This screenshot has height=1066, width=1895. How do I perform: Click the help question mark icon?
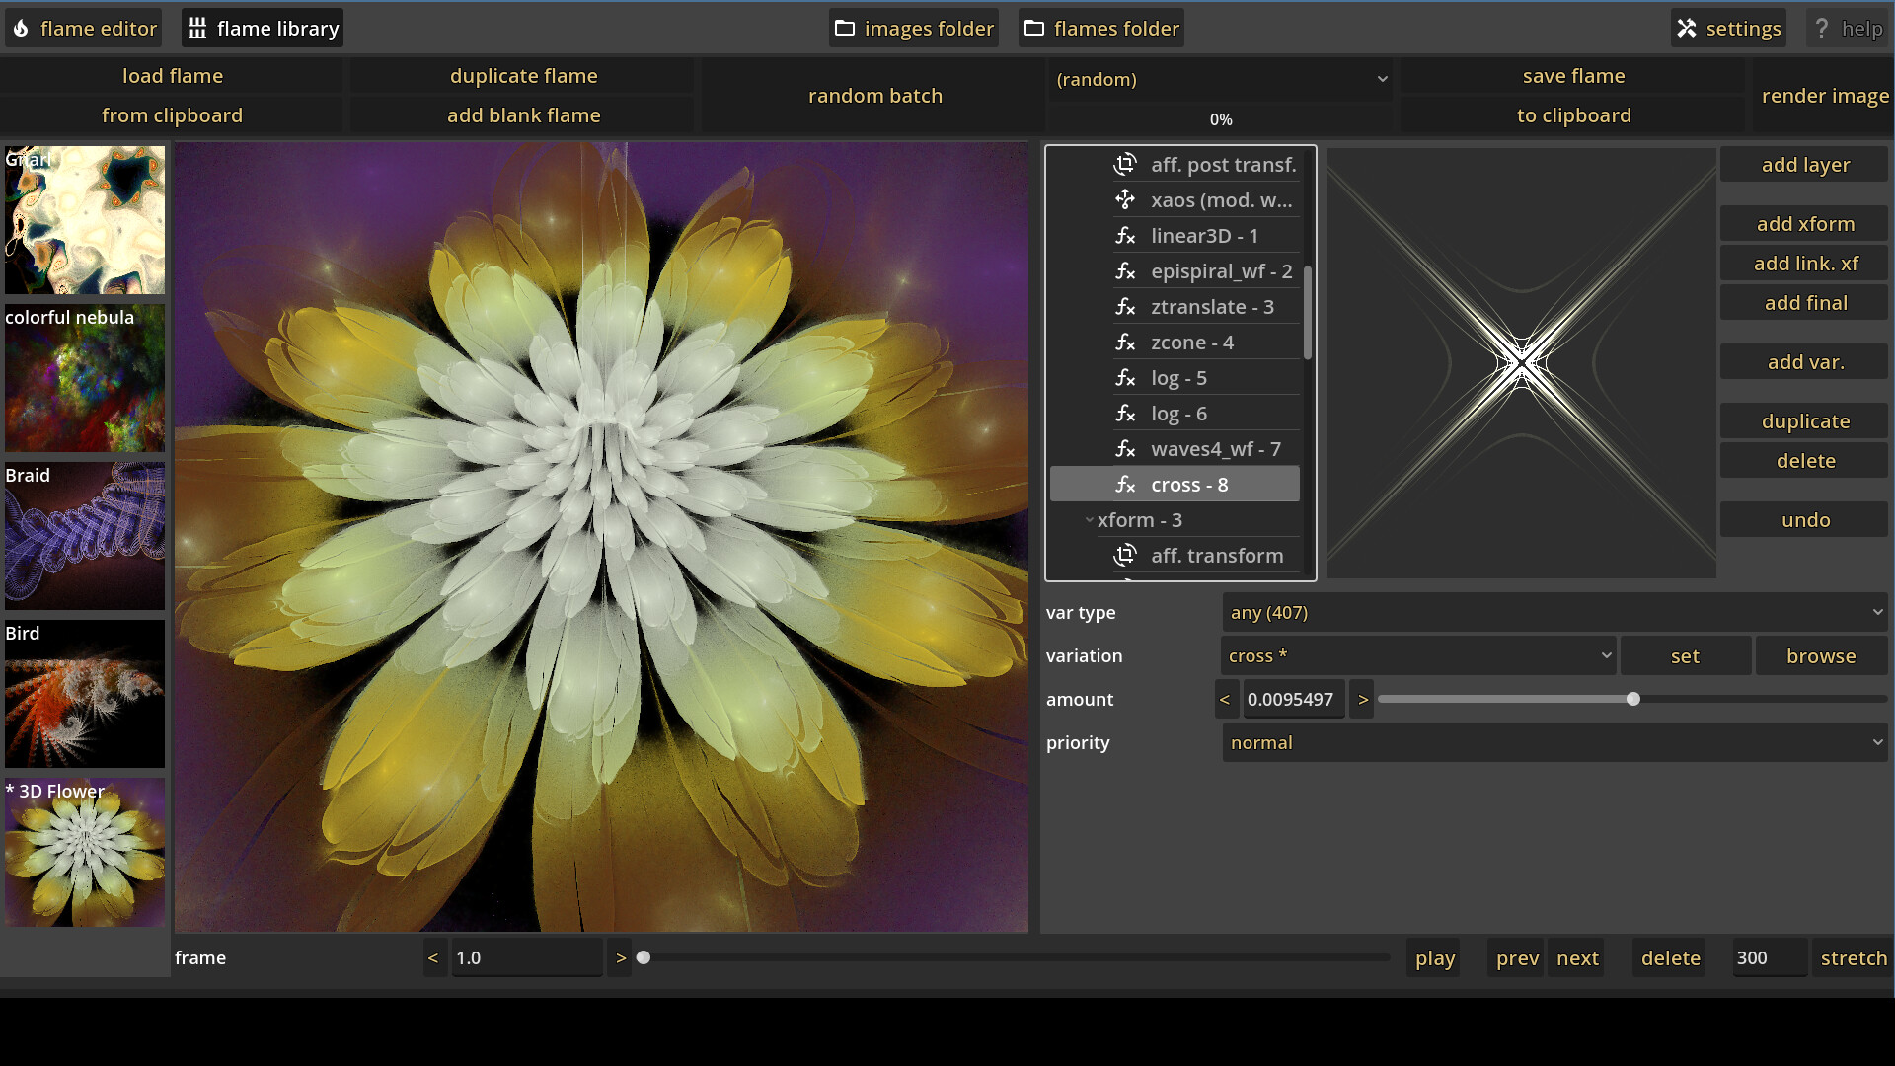click(1822, 28)
